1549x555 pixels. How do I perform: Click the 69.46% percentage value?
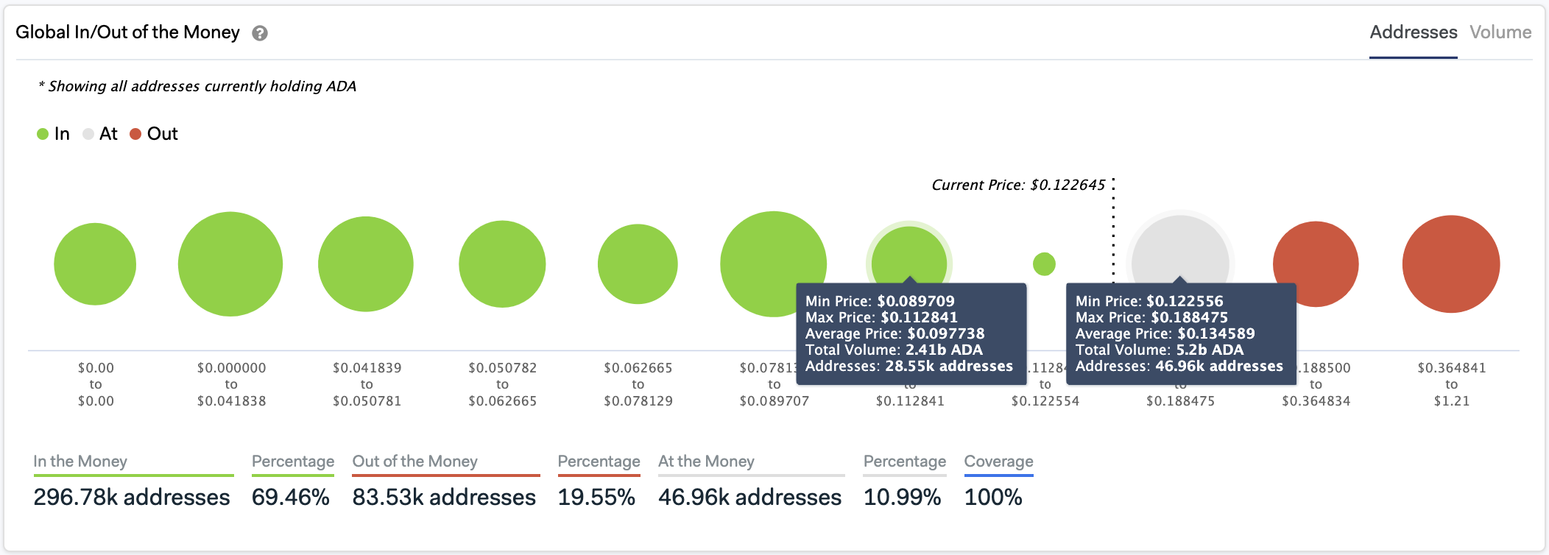click(x=291, y=498)
